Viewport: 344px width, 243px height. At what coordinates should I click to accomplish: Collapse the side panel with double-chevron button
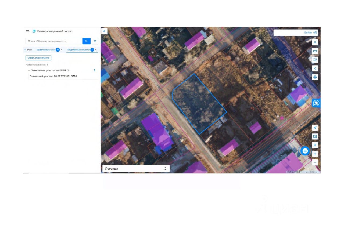click(x=104, y=31)
